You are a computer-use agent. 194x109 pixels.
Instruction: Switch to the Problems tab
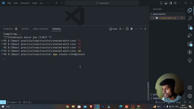coord(8,29)
